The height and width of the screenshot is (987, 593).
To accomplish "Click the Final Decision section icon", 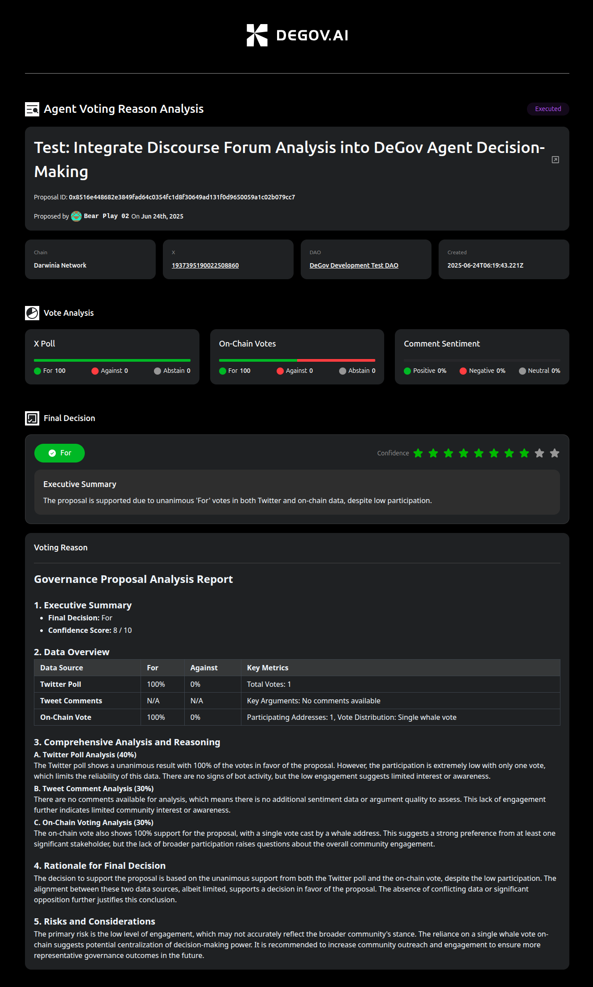I will point(32,418).
